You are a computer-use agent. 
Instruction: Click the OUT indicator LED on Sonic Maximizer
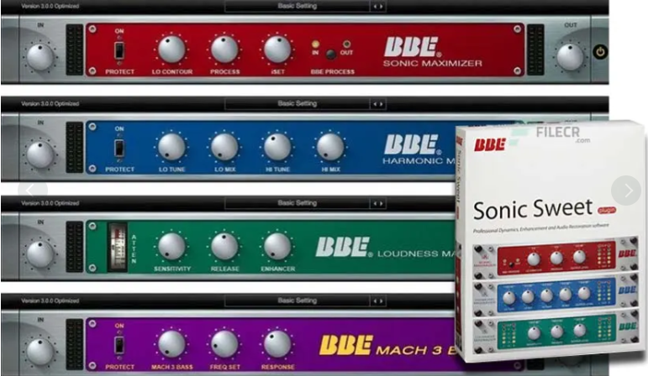click(347, 44)
